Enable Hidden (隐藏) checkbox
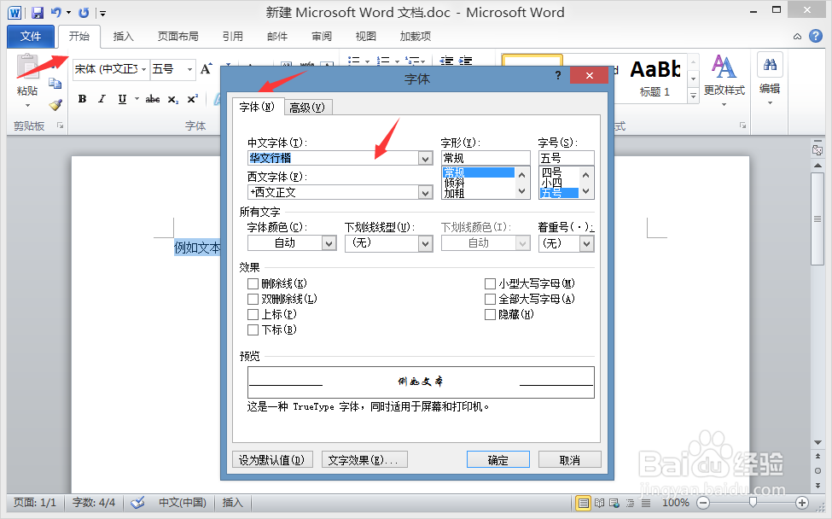This screenshot has height=519, width=832. (491, 315)
